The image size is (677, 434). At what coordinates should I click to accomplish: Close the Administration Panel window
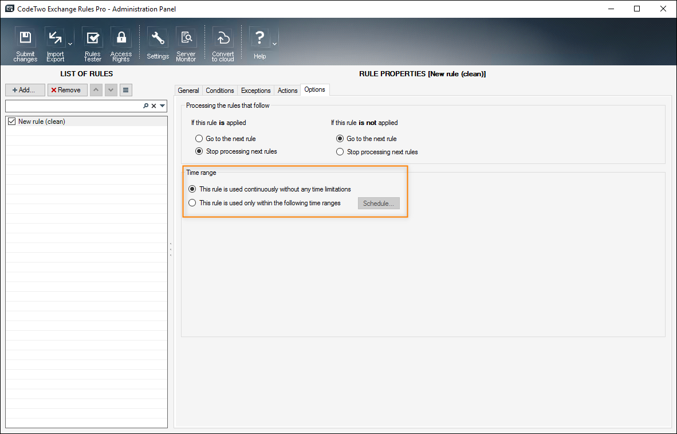point(663,9)
